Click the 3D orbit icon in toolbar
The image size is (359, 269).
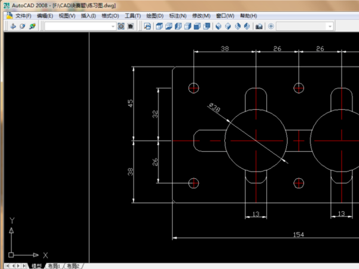pos(22,26)
